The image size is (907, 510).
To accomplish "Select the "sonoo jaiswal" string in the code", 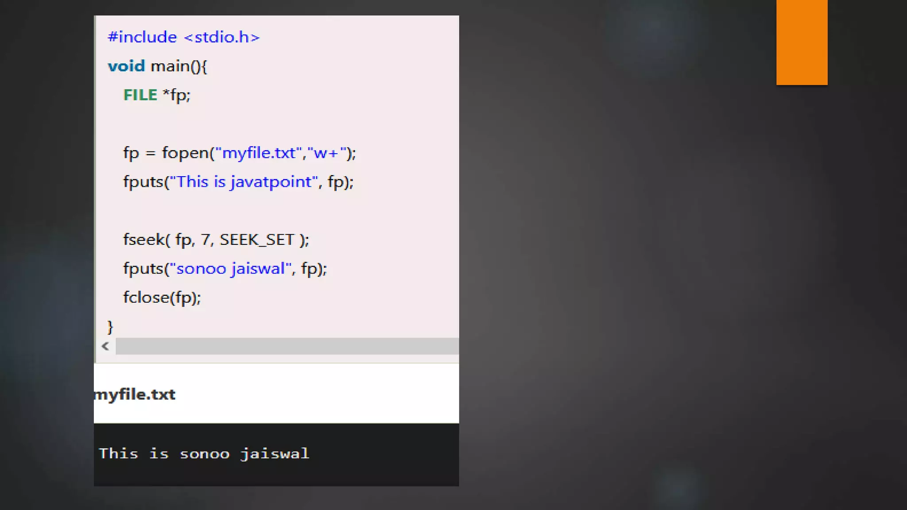I will [x=230, y=269].
